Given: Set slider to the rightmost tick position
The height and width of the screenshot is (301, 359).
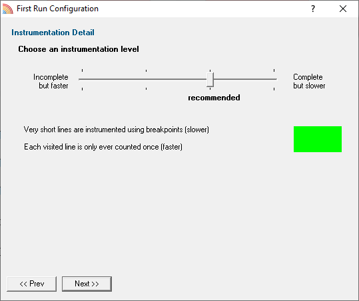Looking at the screenshot, I should click(274, 79).
